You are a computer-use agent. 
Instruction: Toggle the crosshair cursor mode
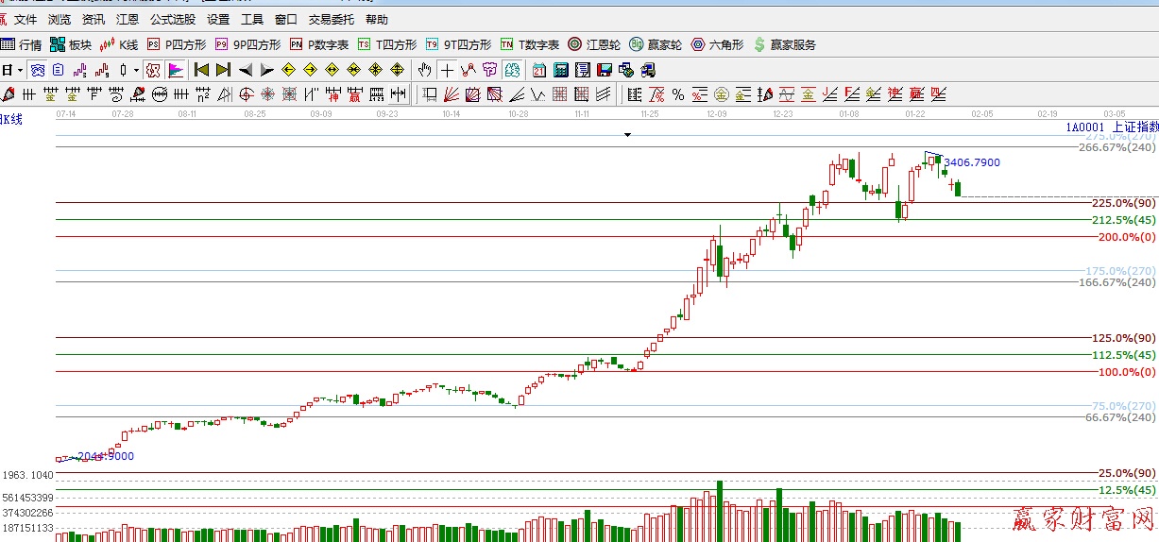pyautogui.click(x=447, y=70)
